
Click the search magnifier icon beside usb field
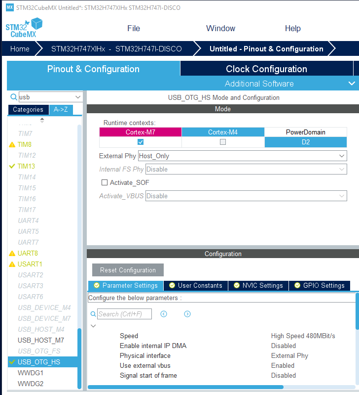pyautogui.click(x=14, y=97)
